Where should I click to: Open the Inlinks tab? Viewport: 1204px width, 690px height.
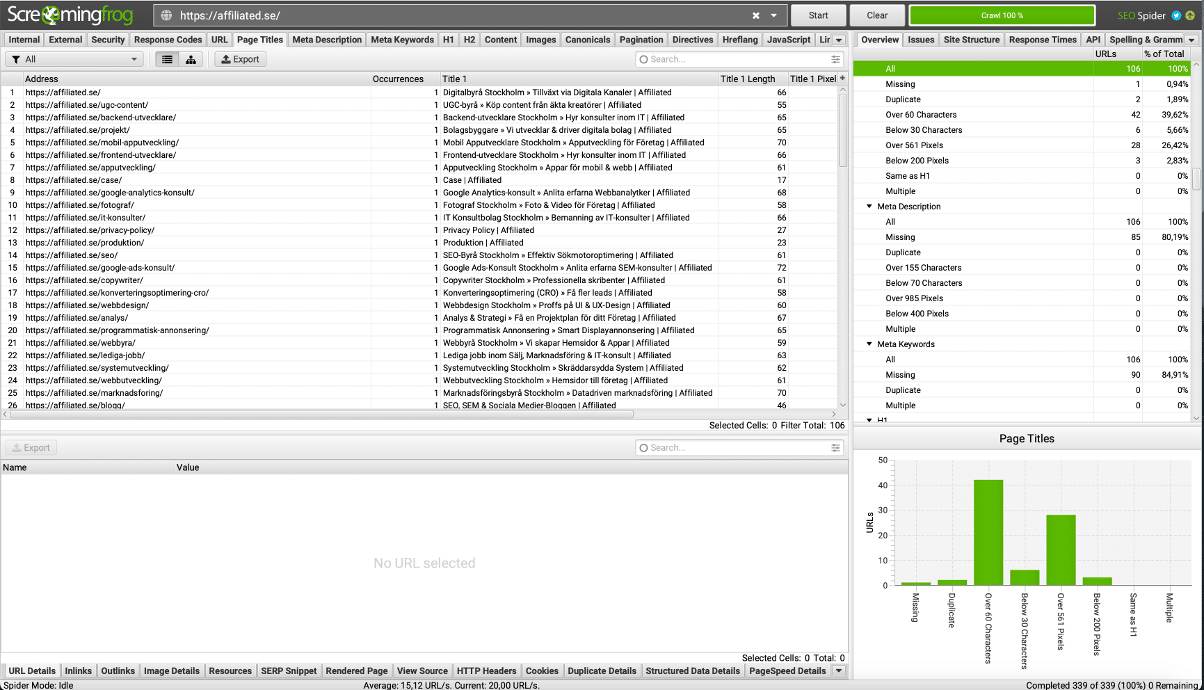tap(78, 671)
